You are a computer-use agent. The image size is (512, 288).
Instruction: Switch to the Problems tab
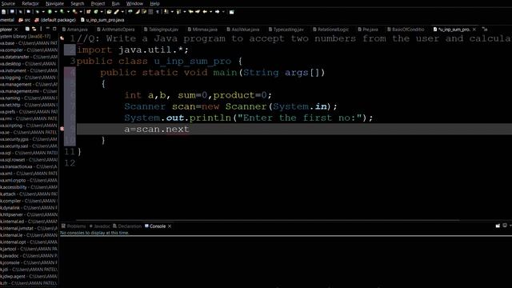pos(74,226)
